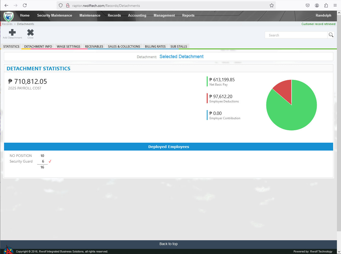
Task: Open the Records menu
Action: [x=114, y=16]
